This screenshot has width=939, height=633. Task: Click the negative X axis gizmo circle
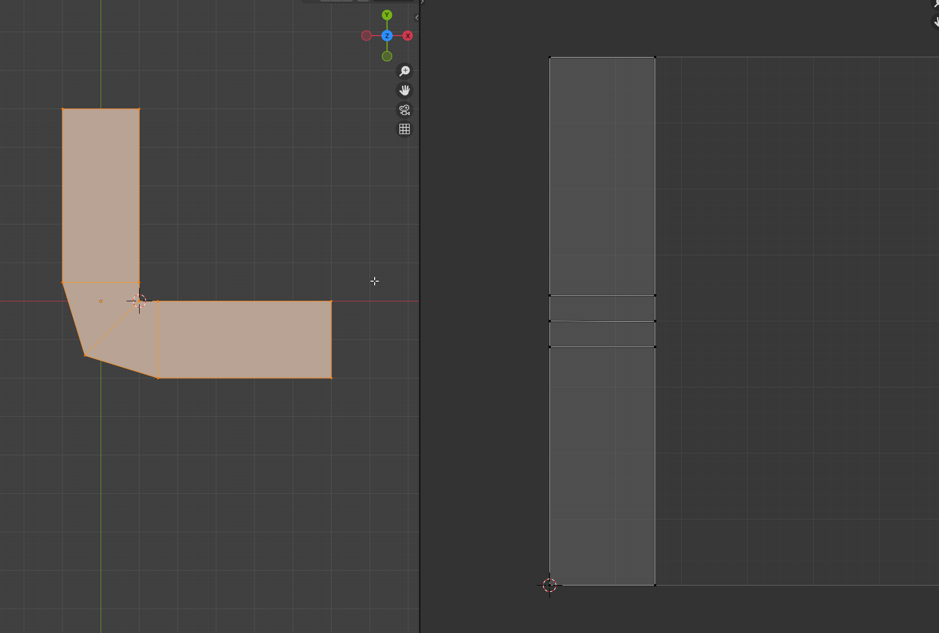[x=366, y=36]
